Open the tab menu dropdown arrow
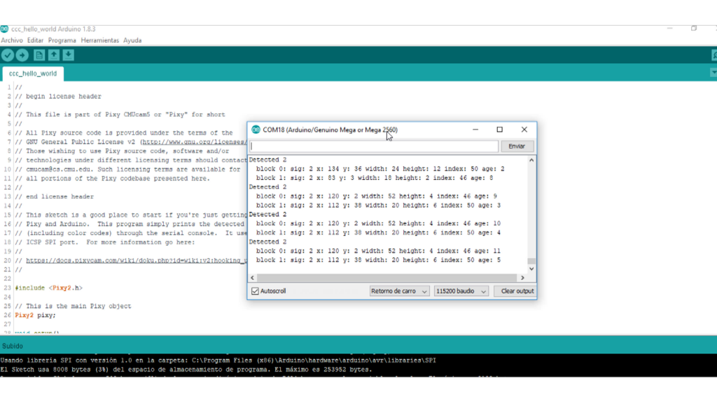 713,73
